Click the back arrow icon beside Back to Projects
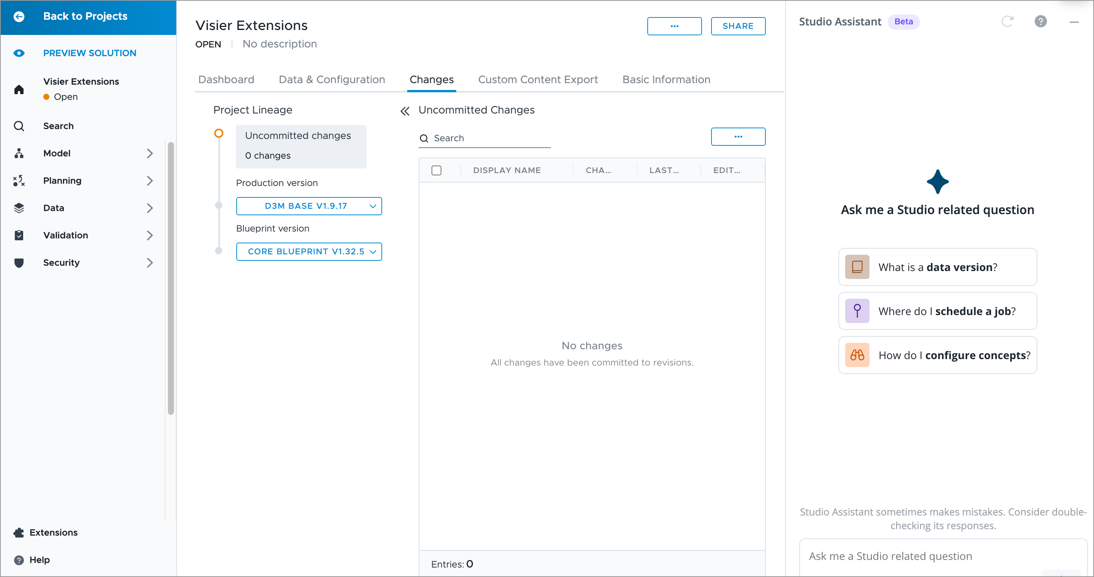1094x577 pixels. (x=19, y=17)
